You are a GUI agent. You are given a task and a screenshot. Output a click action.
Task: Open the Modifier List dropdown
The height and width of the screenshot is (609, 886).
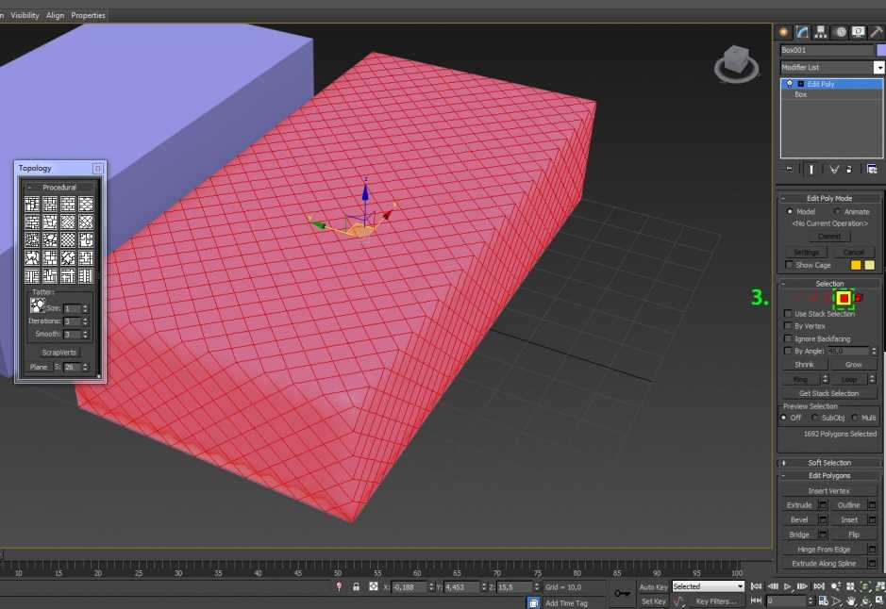tap(832, 67)
